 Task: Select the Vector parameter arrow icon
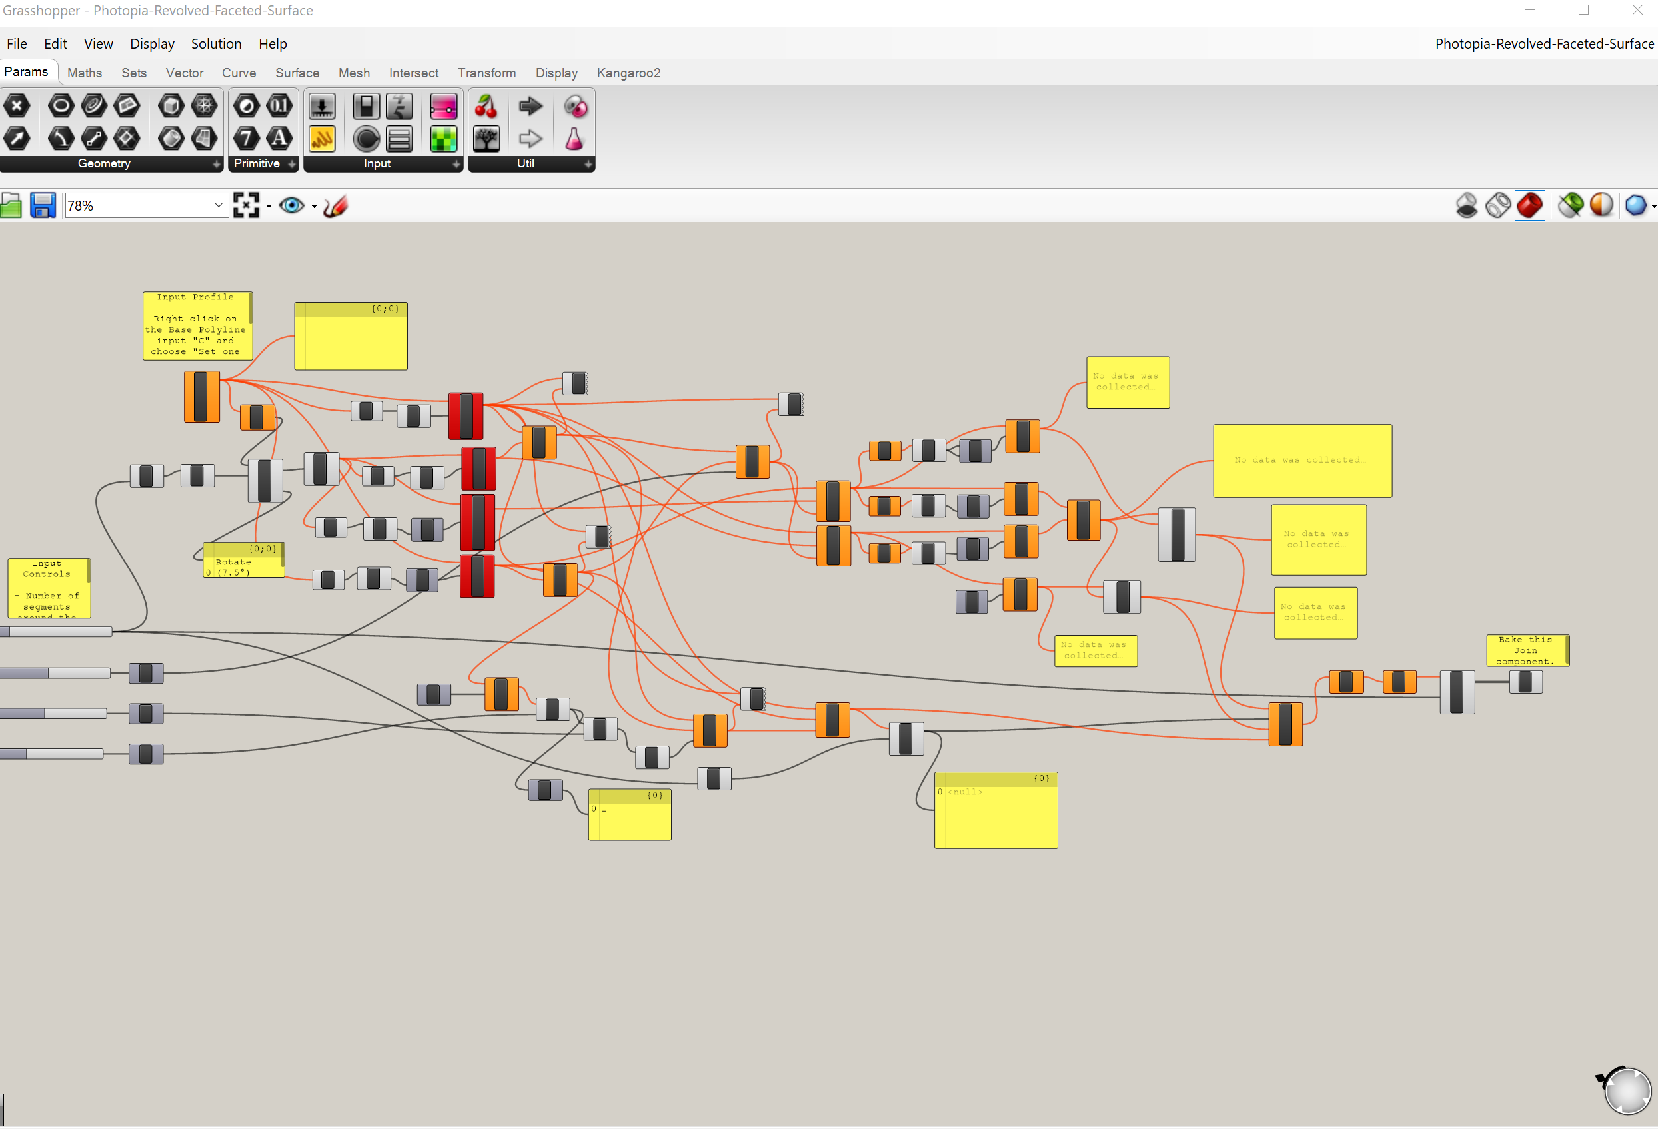coord(17,139)
